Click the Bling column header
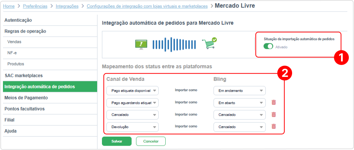This screenshot has width=354, height=150. click(x=220, y=79)
